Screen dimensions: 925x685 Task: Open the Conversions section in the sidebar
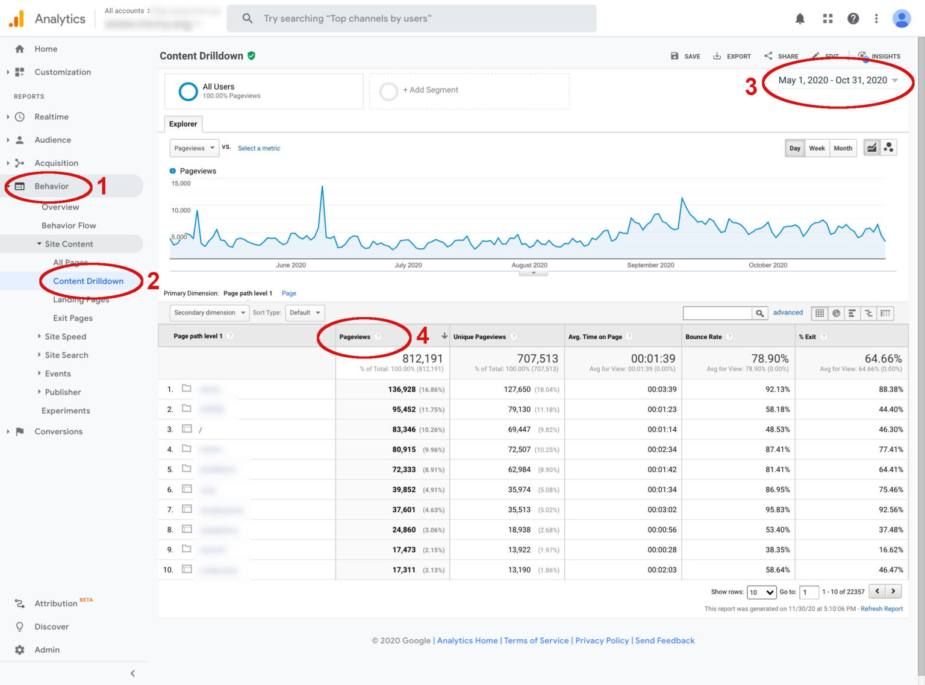pos(58,431)
